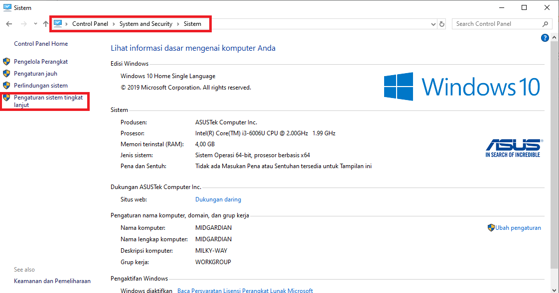The height and width of the screenshot is (293, 559).
Task: Expand the chevron after Control Panel
Action: click(x=114, y=24)
